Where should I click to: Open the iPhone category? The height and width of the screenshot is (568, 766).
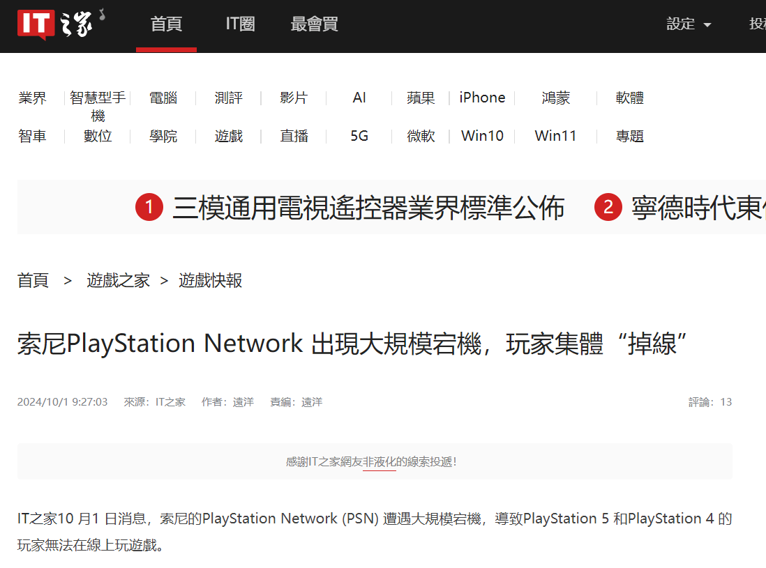tap(482, 98)
